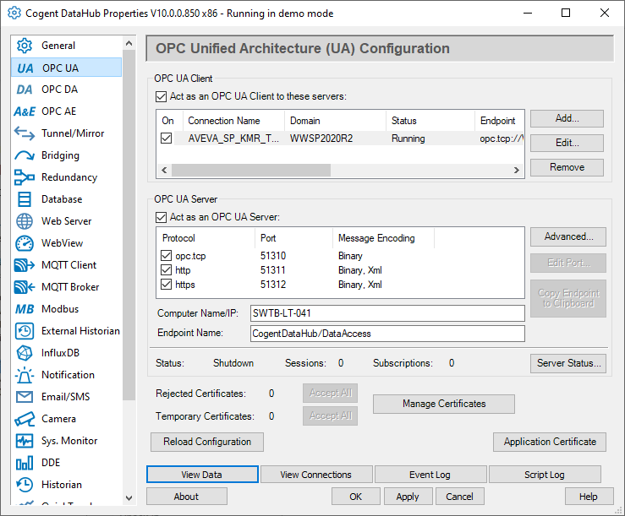Click the Status column header
This screenshot has width=625, height=516.
coord(430,121)
